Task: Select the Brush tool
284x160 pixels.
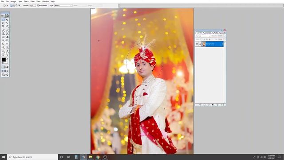Action: [7, 30]
